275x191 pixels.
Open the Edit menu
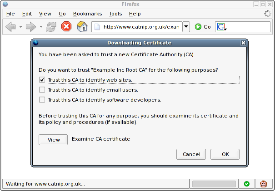click(27, 14)
